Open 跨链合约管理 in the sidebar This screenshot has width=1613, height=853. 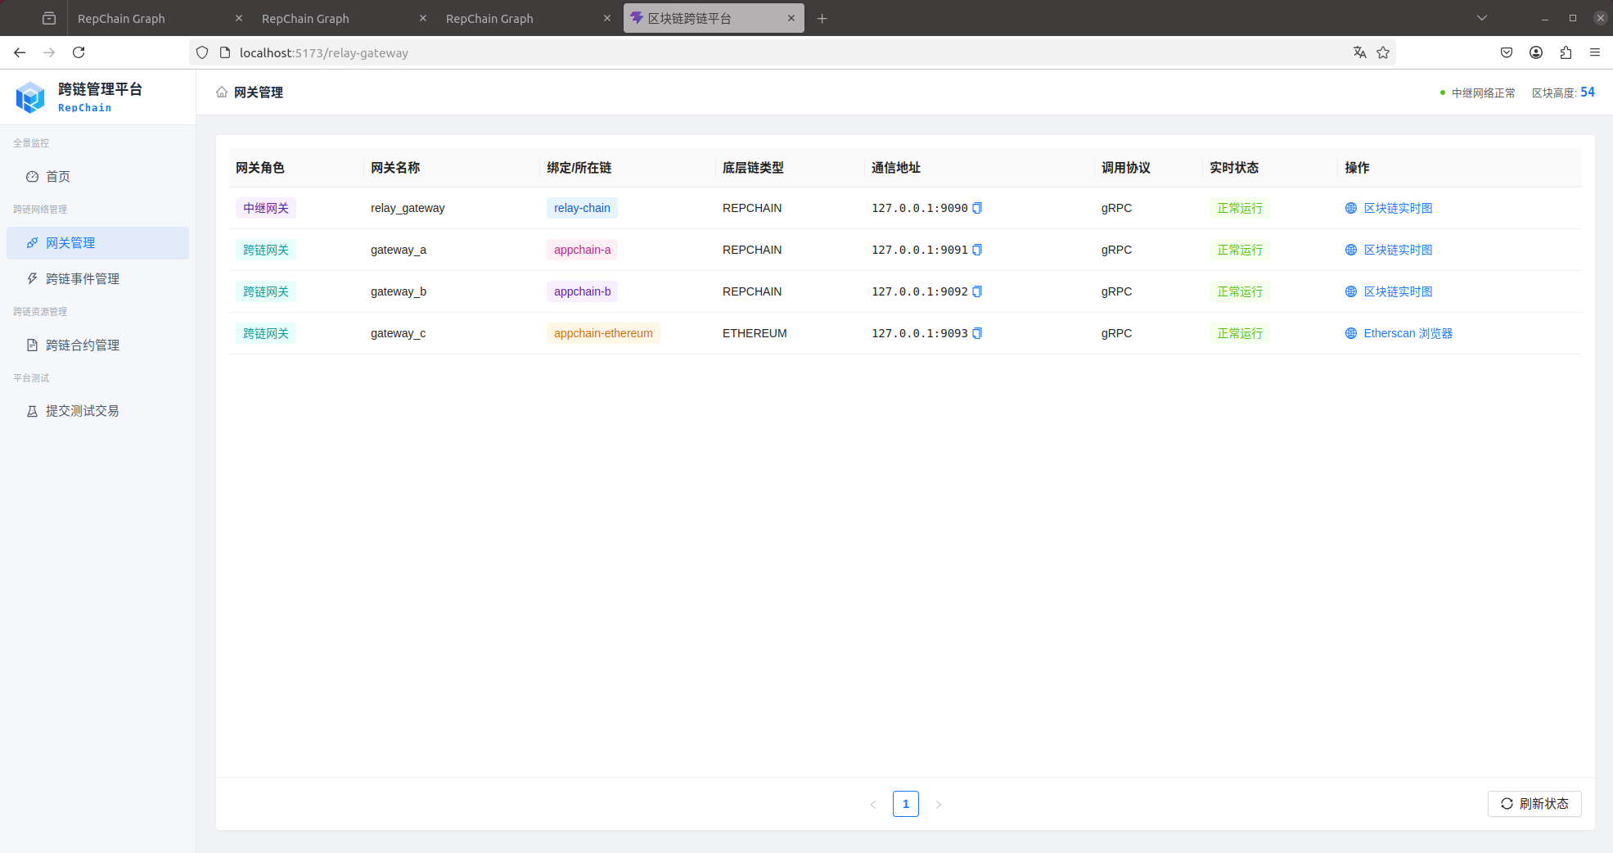97,345
